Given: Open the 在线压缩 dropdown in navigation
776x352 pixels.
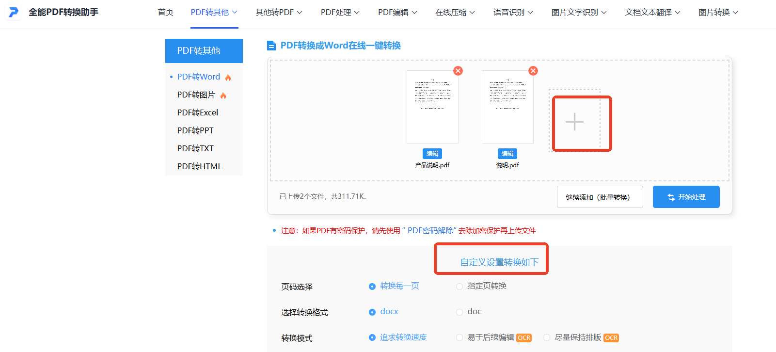Looking at the screenshot, I should tap(455, 13).
